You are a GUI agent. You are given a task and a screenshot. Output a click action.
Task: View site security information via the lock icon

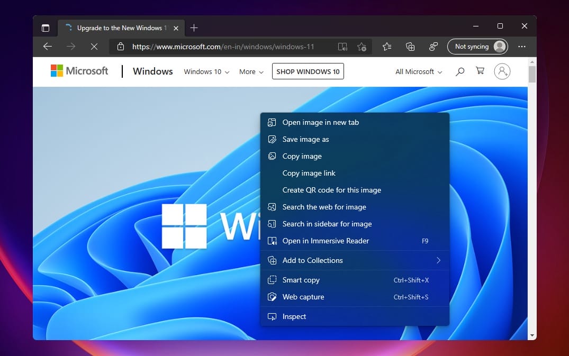coord(120,47)
